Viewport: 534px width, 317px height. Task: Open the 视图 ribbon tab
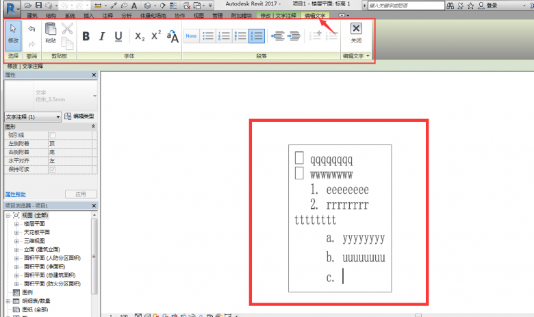199,14
